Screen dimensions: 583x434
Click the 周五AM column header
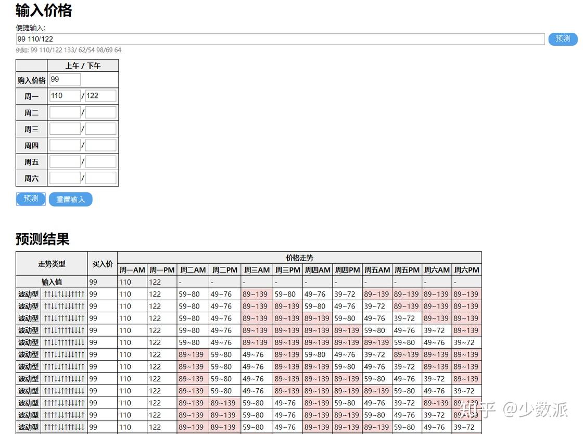(377, 270)
